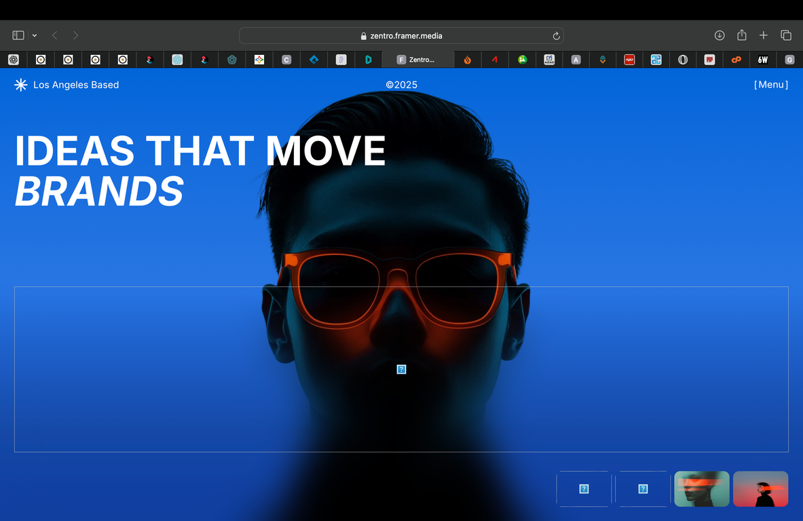Open the downloads button
Viewport: 803px width, 521px height.
coord(720,35)
